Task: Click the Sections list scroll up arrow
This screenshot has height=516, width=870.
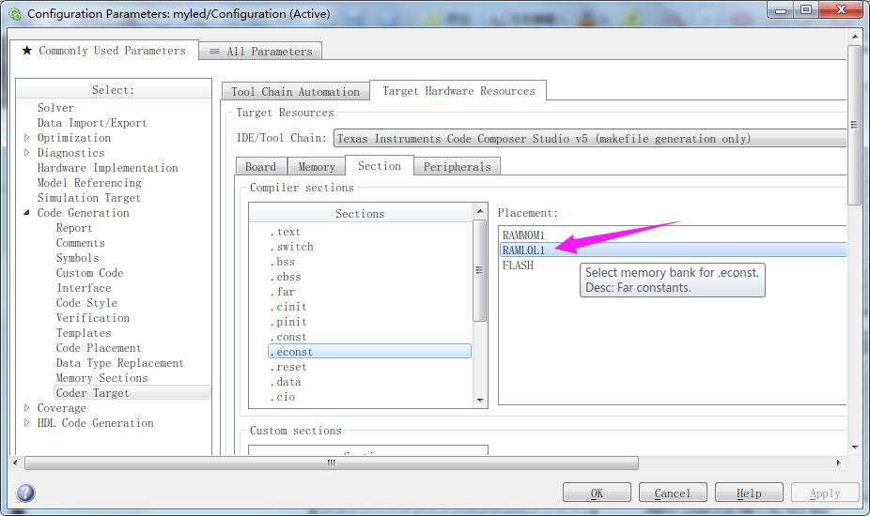Action: (480, 211)
